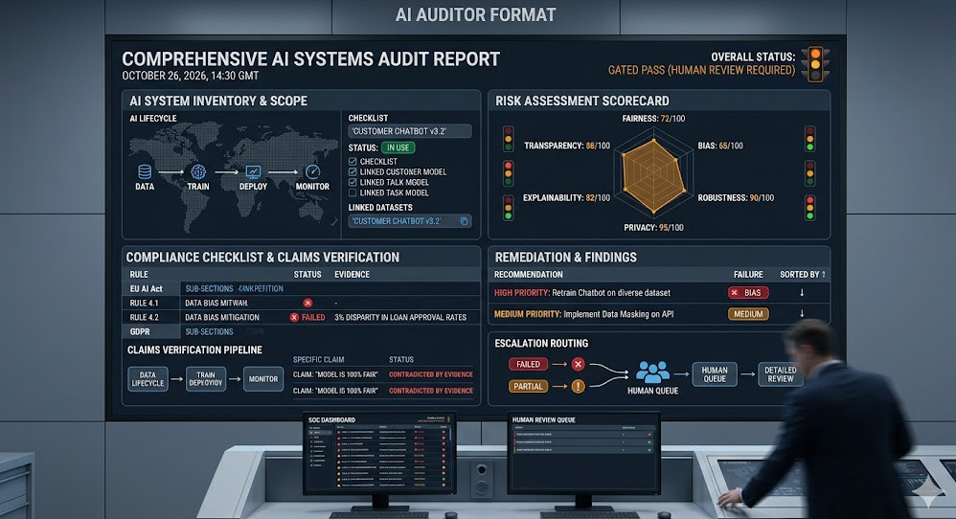Click the traffic light beside Robustness score
Viewport: 956px width, 519px height.
[809, 208]
